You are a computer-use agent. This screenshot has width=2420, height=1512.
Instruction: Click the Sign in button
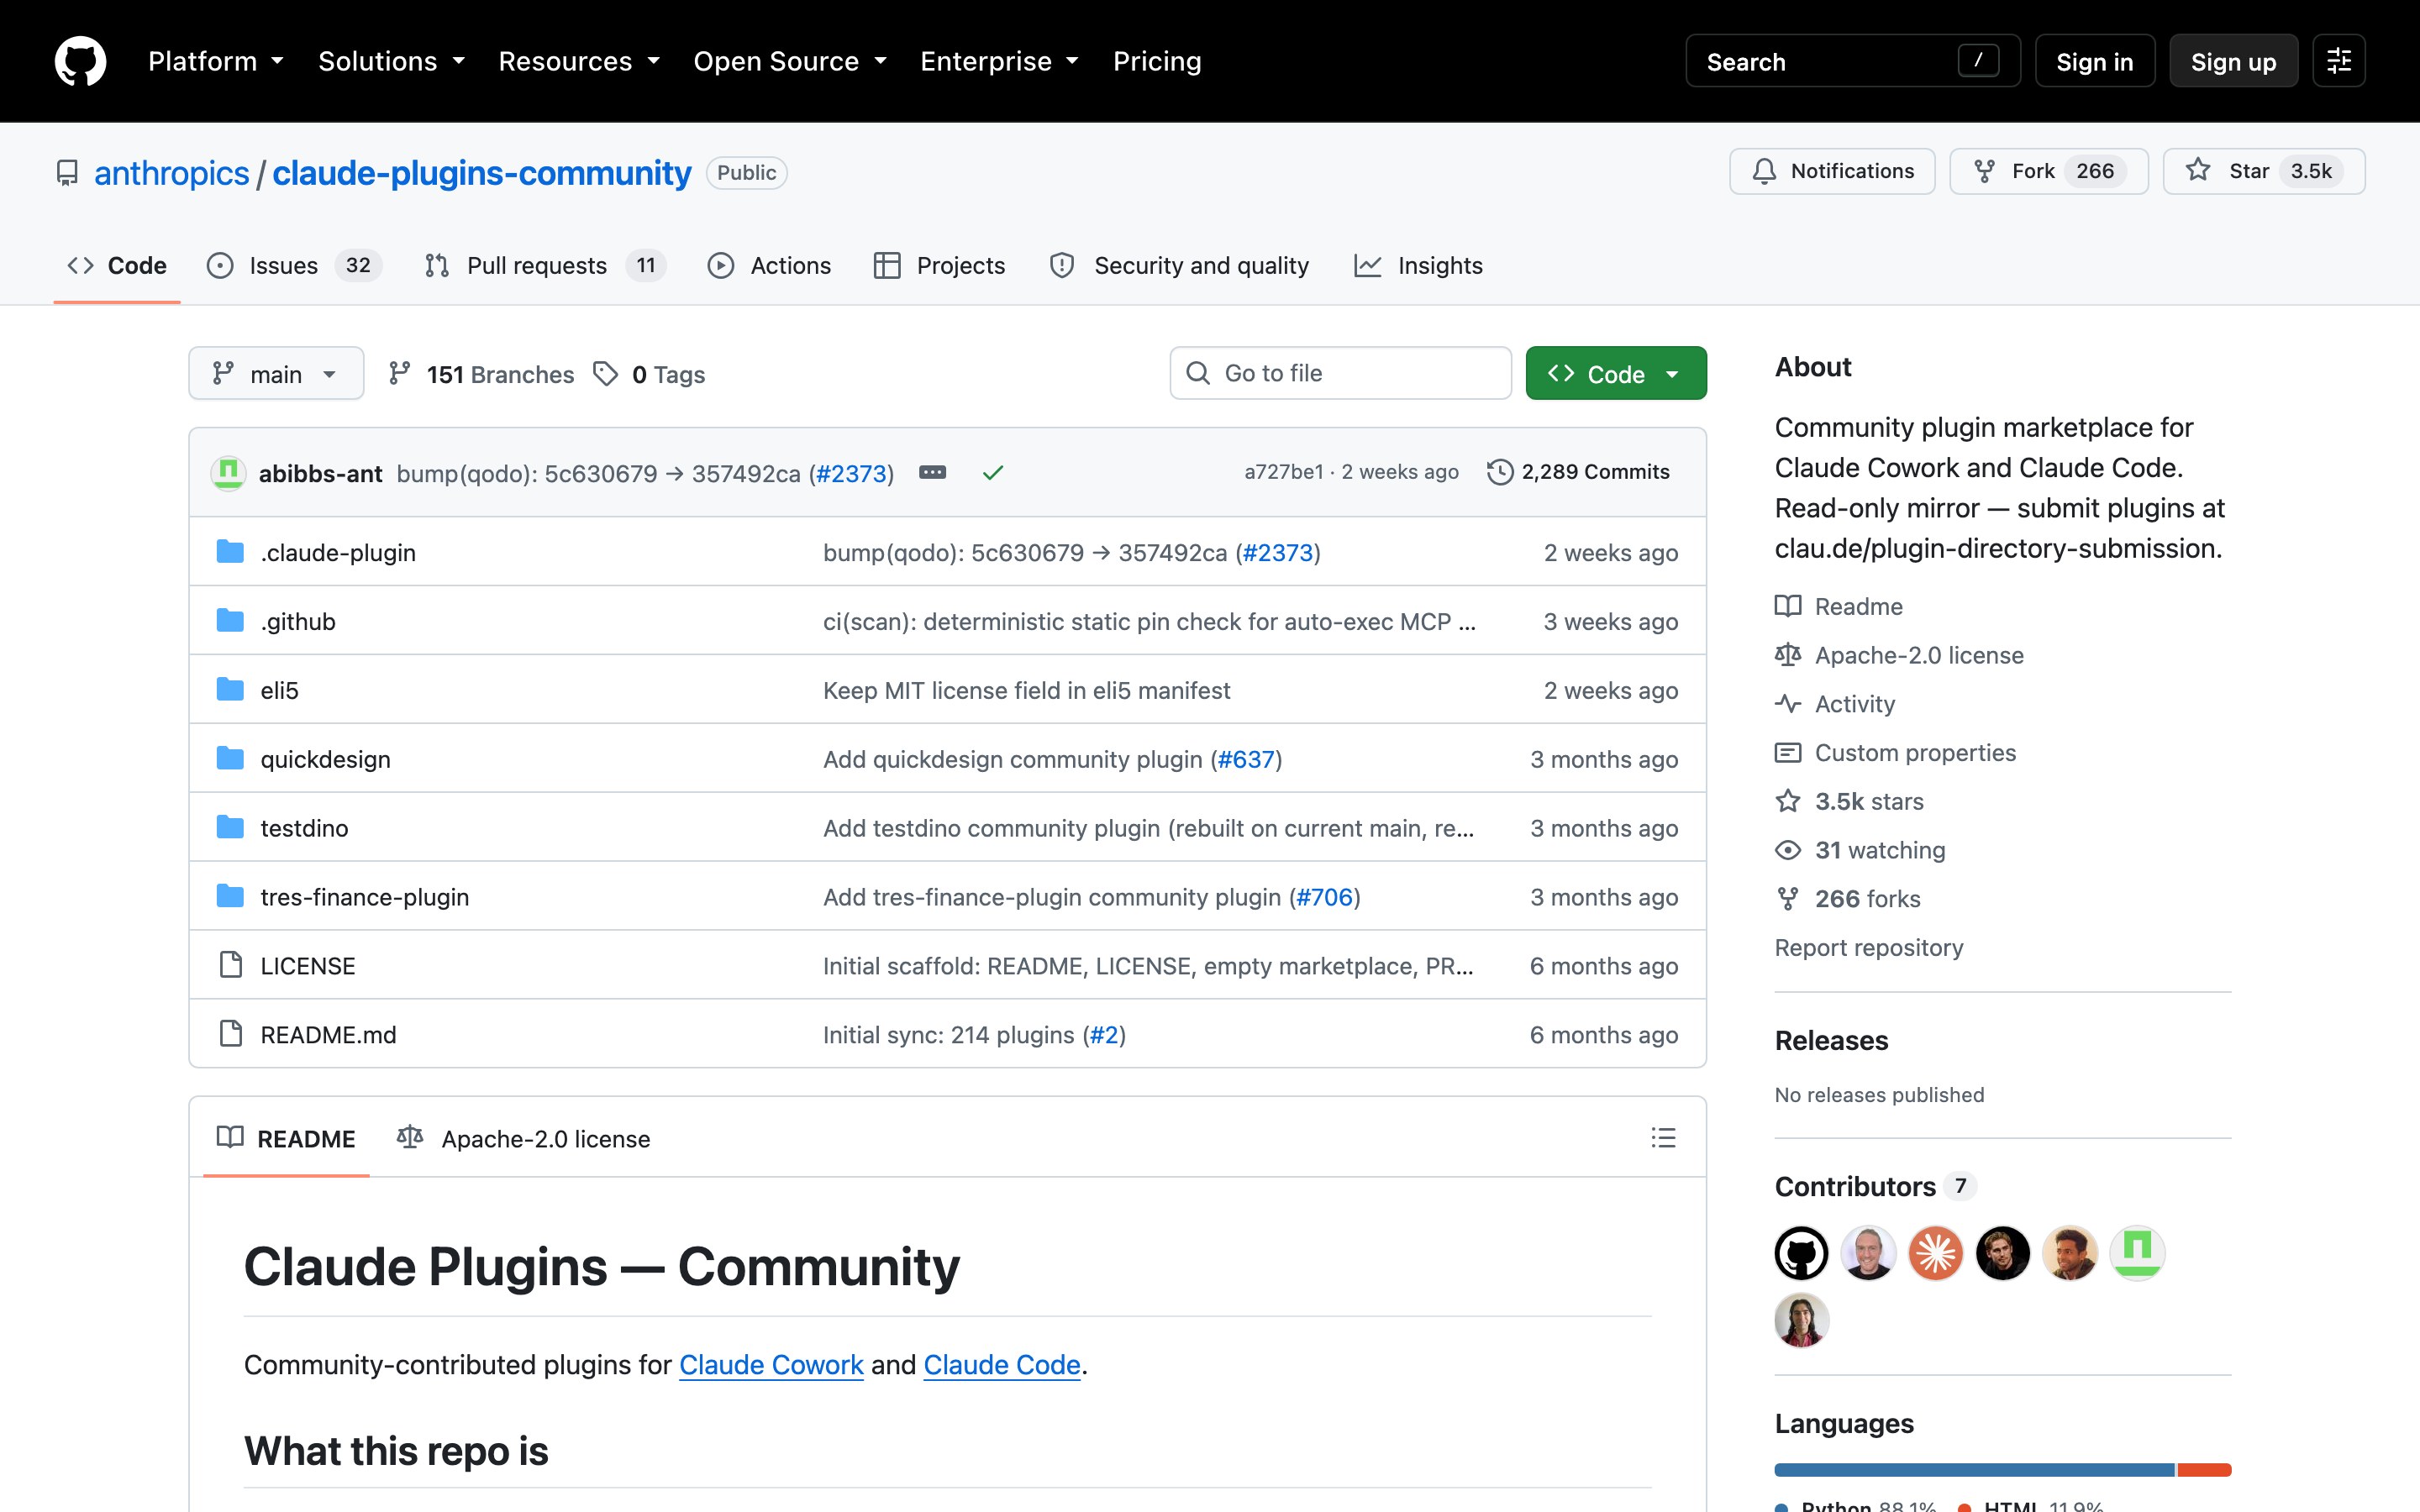click(2094, 61)
